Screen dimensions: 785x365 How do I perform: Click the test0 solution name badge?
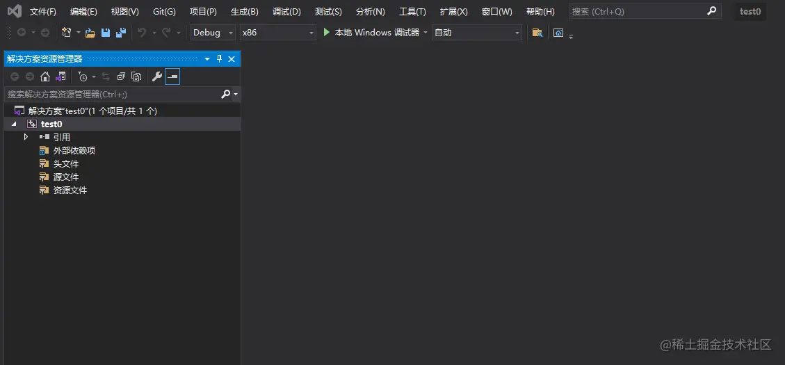coord(750,12)
